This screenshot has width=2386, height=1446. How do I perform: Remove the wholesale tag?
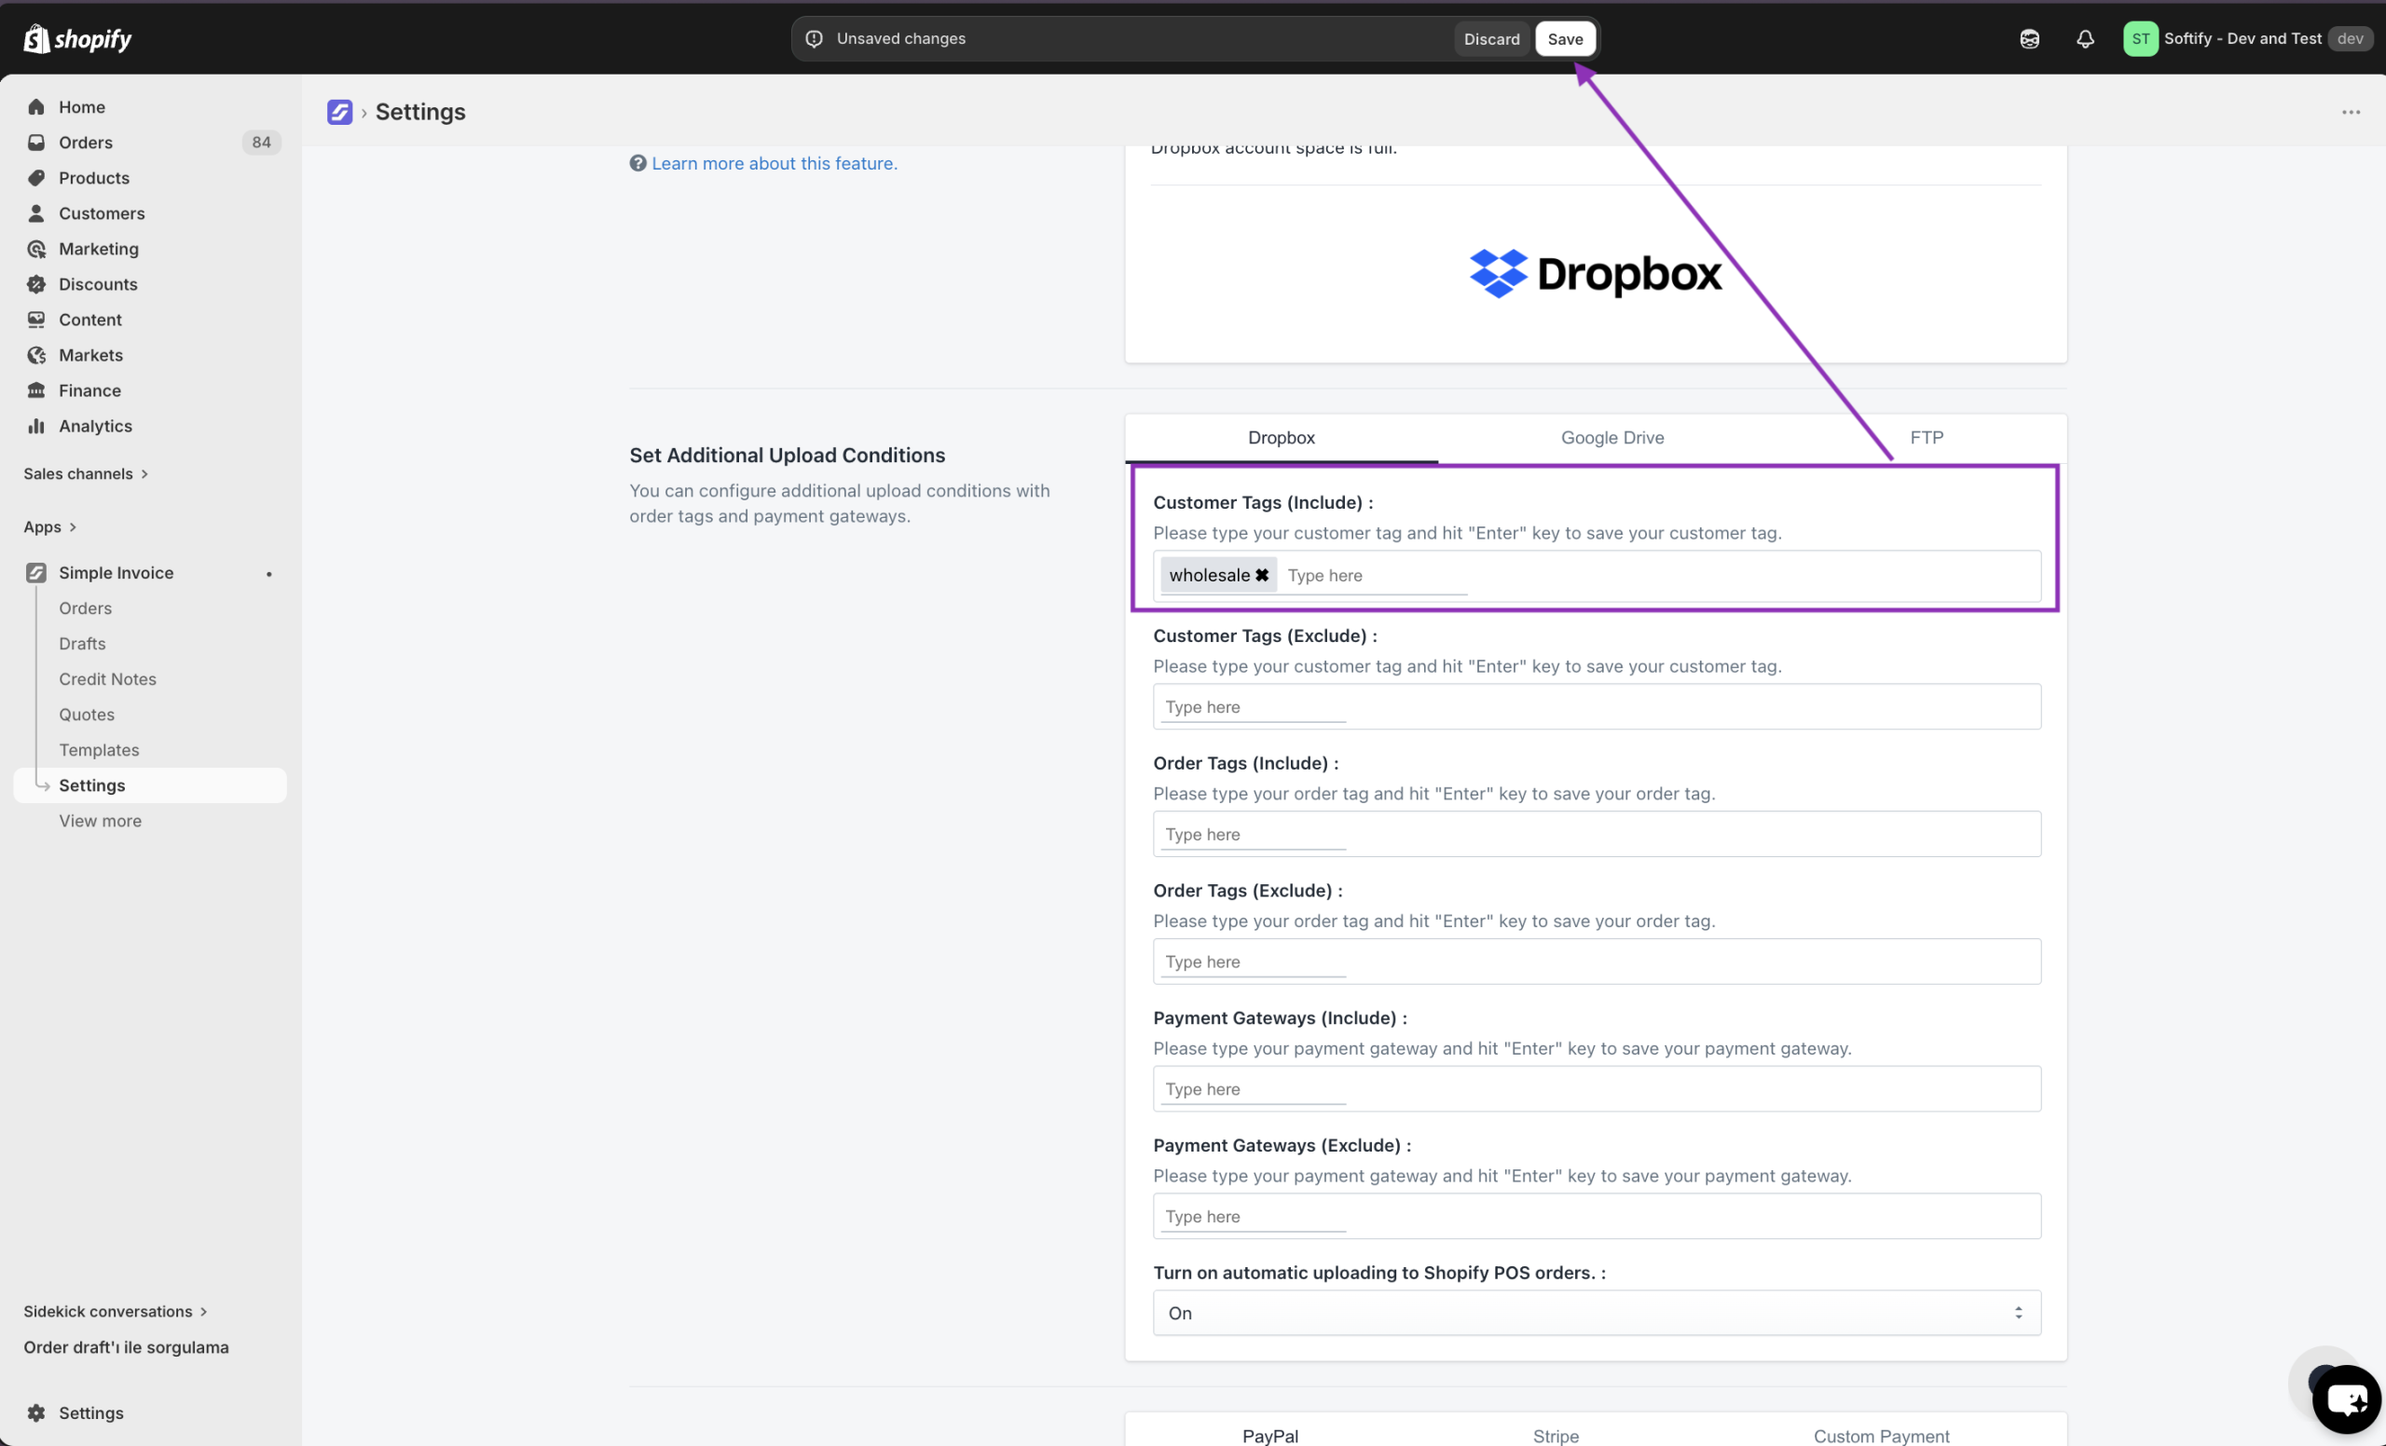tap(1262, 575)
